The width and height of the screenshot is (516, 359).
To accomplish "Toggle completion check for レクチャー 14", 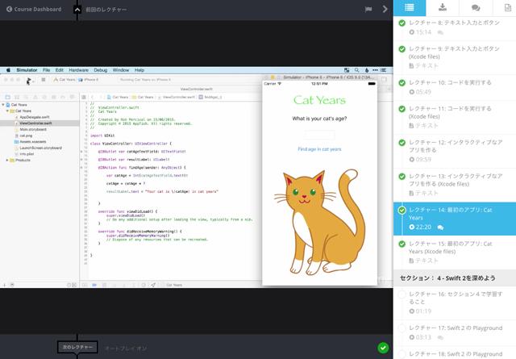I will pos(402,210).
